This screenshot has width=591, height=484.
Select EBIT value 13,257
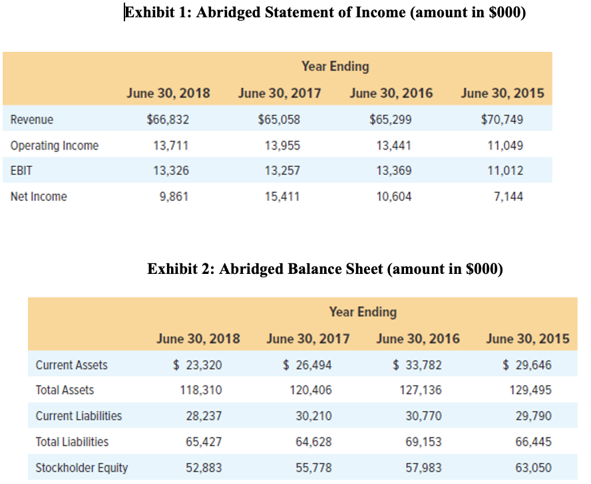click(282, 171)
